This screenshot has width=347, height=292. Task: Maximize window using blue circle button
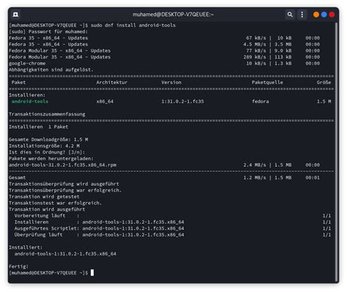tap(324, 15)
